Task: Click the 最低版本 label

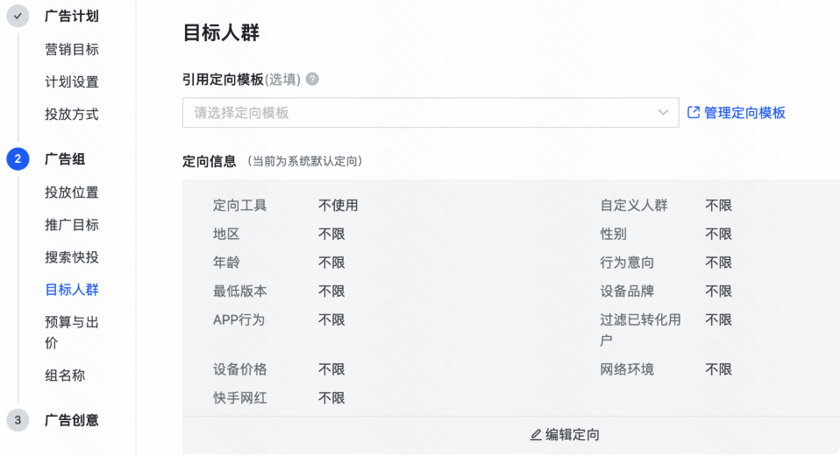Action: coord(239,291)
